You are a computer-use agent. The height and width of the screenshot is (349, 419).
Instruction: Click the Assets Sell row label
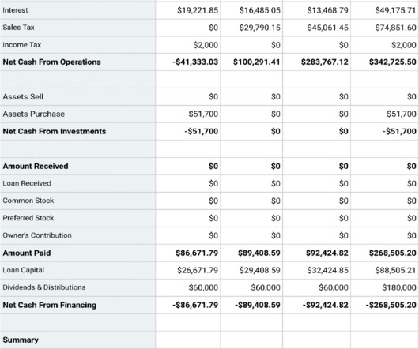tap(23, 96)
